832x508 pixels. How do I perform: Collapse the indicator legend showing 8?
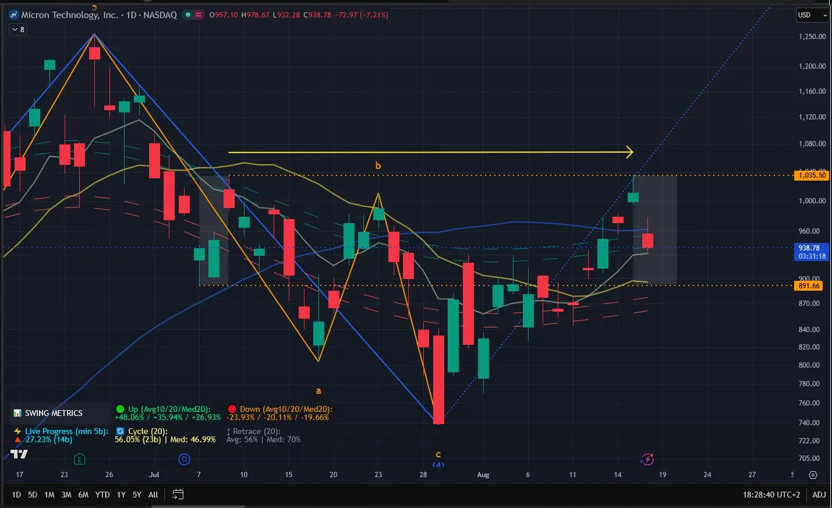point(18,29)
